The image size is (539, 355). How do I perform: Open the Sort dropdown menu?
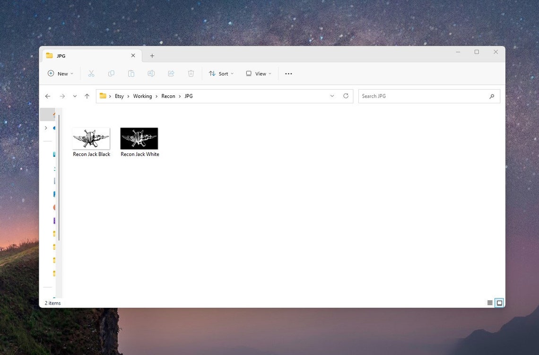tap(221, 74)
